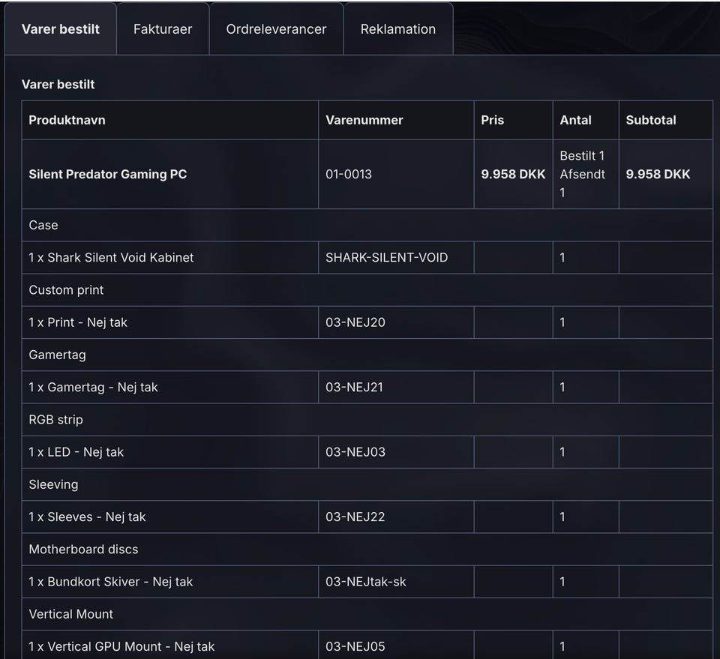Screen dimensions: 720x659
Task: Click the Pris column header
Action: 493,120
